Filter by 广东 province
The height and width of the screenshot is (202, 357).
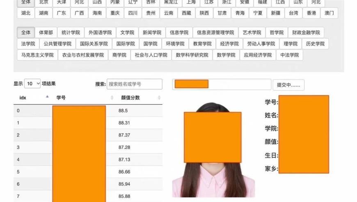click(x=62, y=13)
